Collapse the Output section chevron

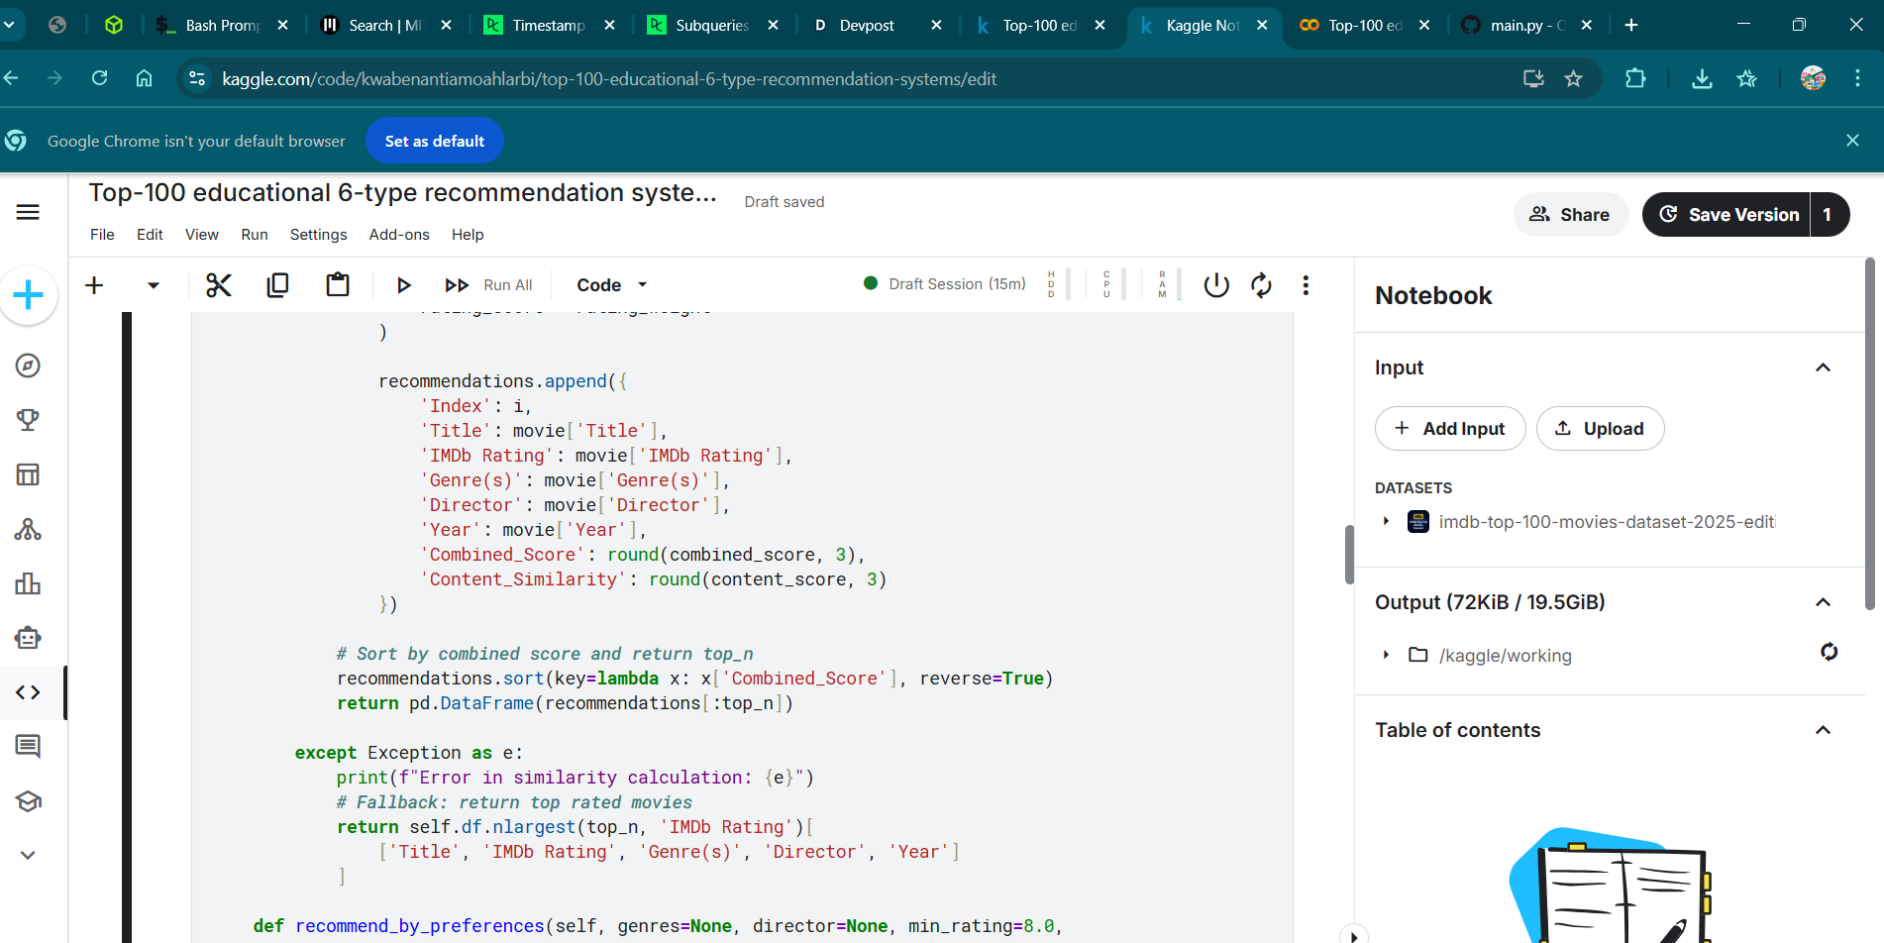pos(1823,602)
